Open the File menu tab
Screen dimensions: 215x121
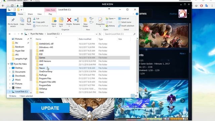11,14
